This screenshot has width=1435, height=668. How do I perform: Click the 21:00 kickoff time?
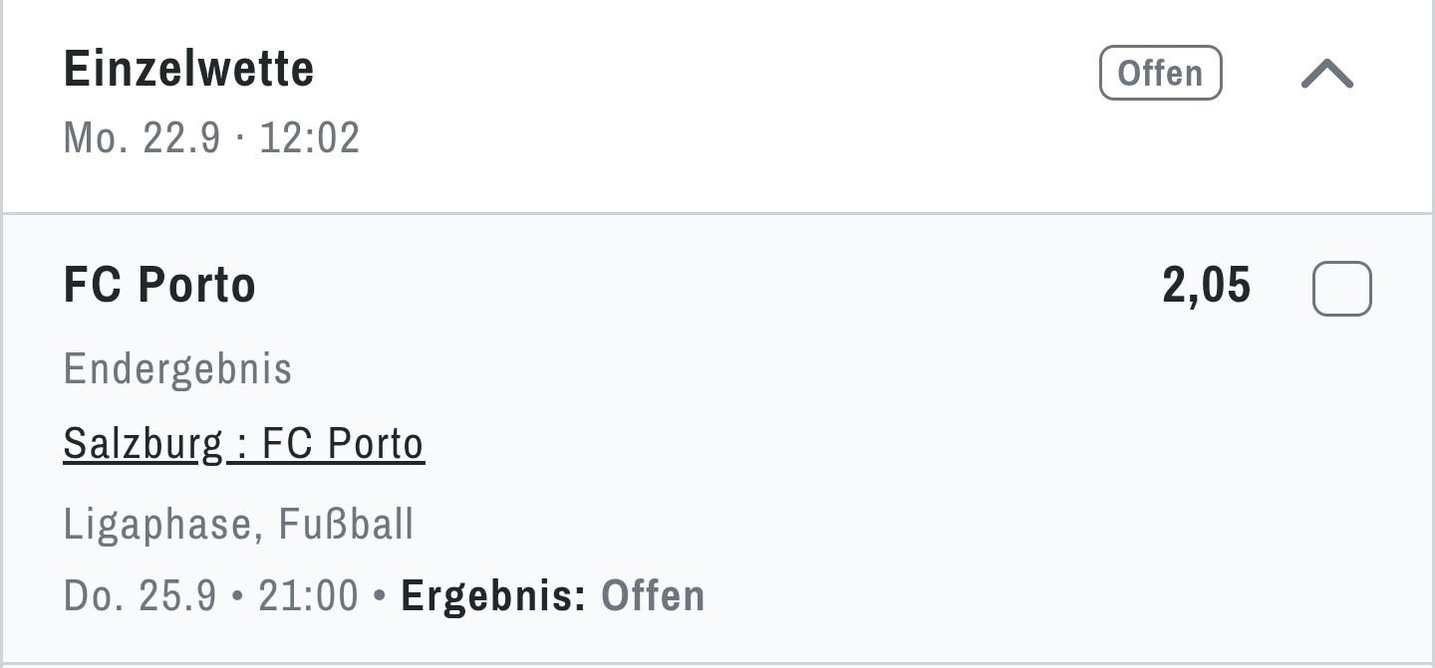(308, 595)
